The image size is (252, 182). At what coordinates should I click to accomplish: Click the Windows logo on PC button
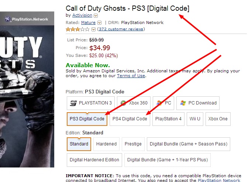pyautogui.click(x=159, y=103)
